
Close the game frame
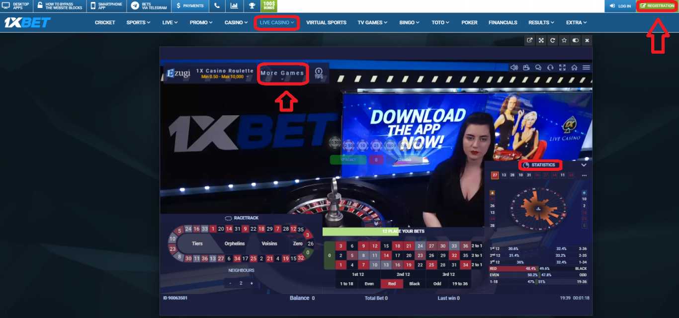click(x=587, y=41)
